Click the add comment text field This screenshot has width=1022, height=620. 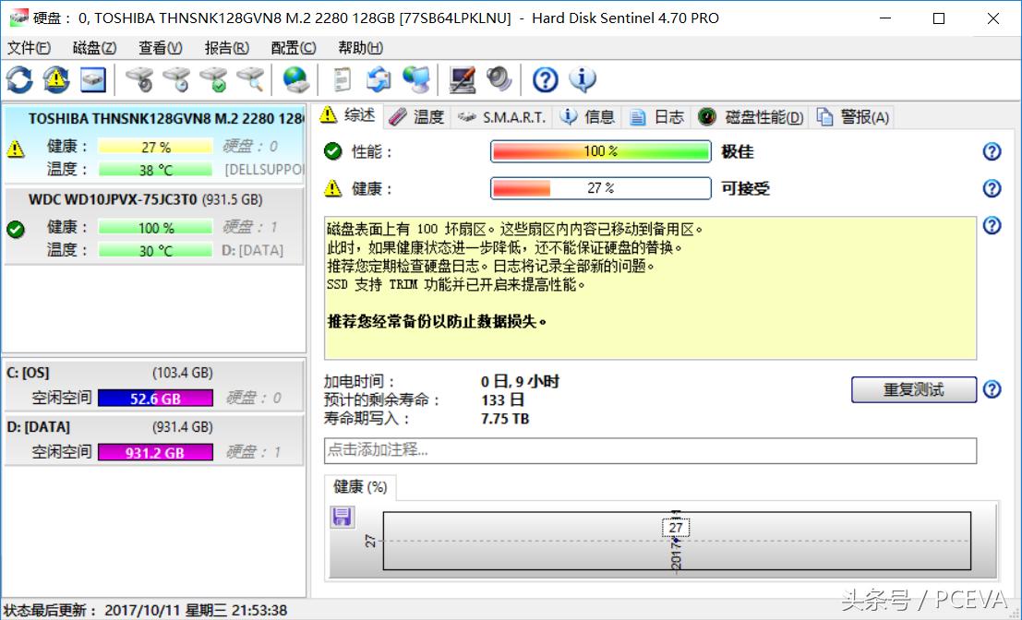650,450
